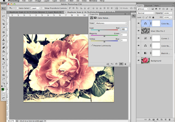Hide the Background layer
Screen dimensions: 175x122
[139, 61]
